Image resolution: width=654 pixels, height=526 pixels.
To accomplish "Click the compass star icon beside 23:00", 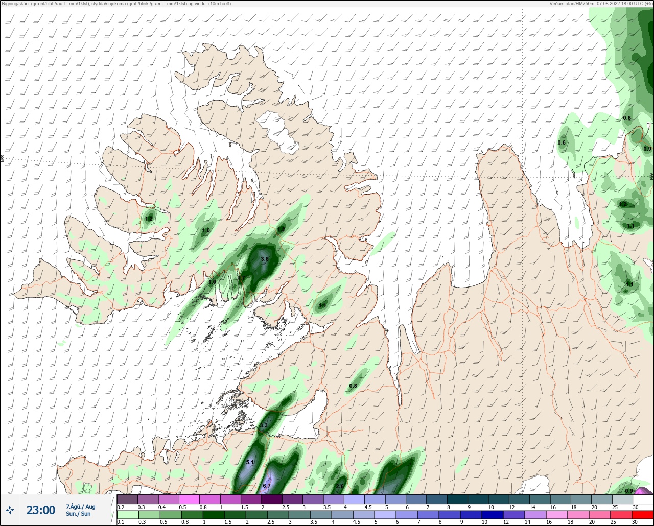I will [10, 510].
